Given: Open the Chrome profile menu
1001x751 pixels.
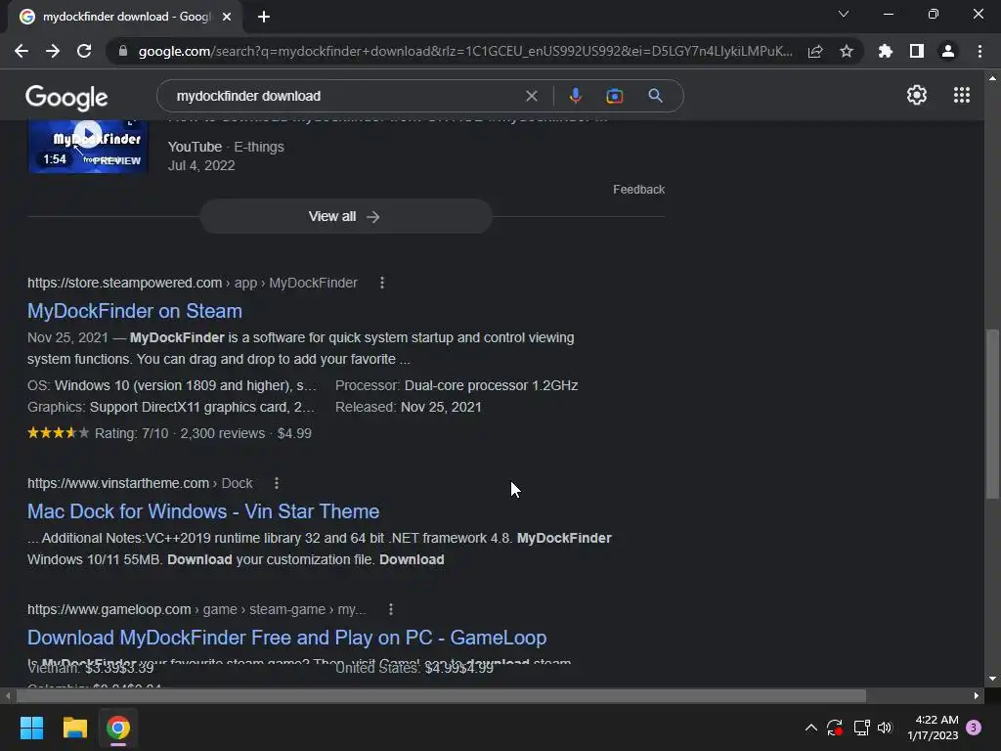Looking at the screenshot, I should tap(948, 51).
